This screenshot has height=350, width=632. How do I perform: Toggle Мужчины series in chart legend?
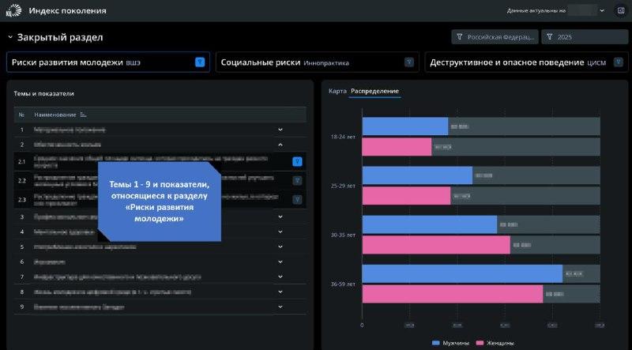(x=451, y=343)
